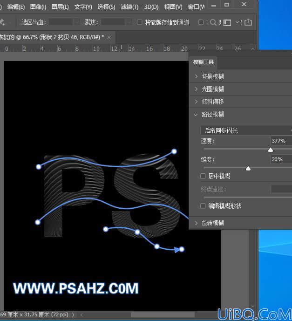The width and height of the screenshot is (292, 321).
Task: Open the 编辑(E) menu
Action: pos(16,7)
